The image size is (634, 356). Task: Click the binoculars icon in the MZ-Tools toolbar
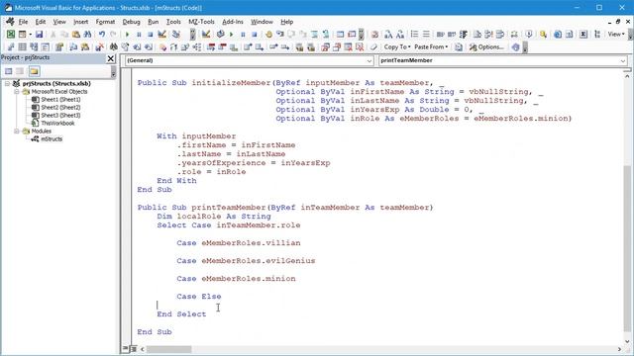click(114, 47)
